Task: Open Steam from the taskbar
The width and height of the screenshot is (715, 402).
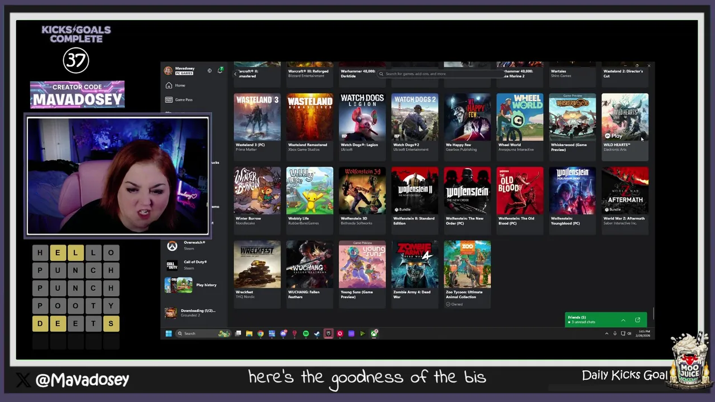Action: coord(317,333)
